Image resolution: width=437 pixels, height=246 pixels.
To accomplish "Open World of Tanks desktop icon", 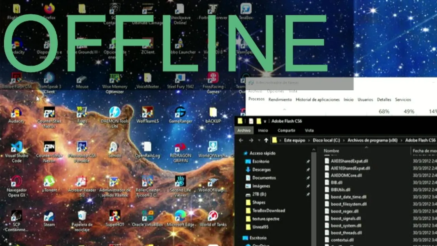I will click(213, 218).
